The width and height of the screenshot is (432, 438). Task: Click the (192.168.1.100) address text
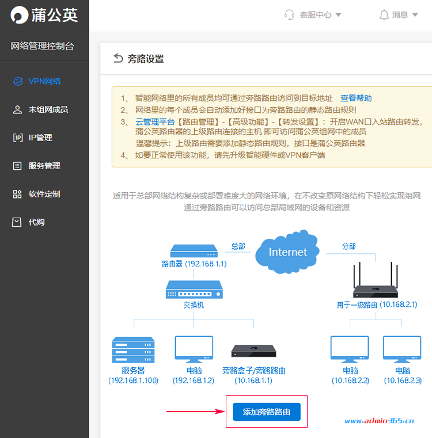pyautogui.click(x=134, y=380)
